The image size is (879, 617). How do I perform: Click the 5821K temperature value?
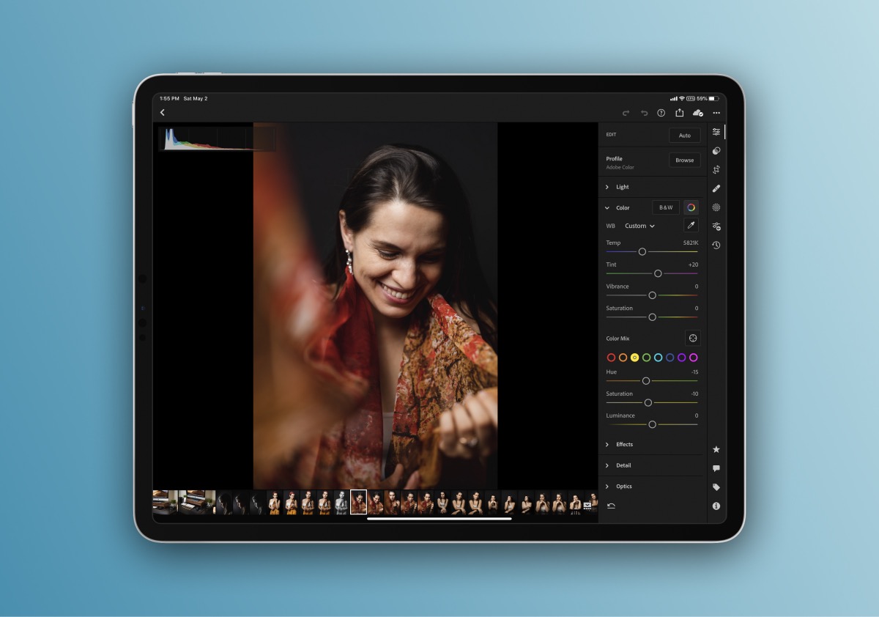point(691,243)
